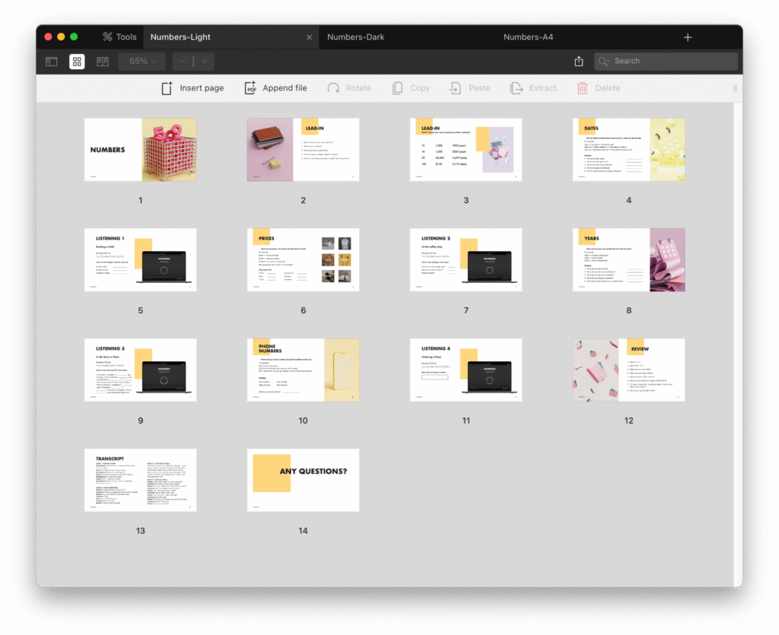779x635 pixels.
Task: Switch to the Numbers-A4 tab
Action: click(528, 37)
